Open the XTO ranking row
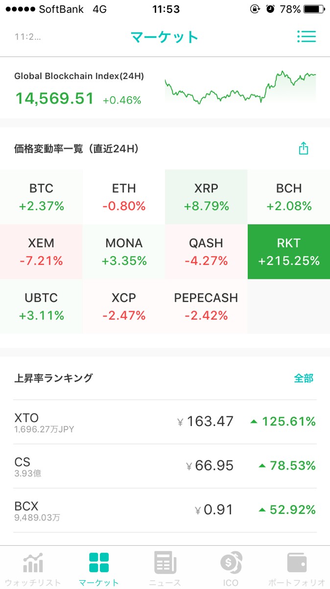This screenshot has height=589, width=330. click(x=165, y=422)
